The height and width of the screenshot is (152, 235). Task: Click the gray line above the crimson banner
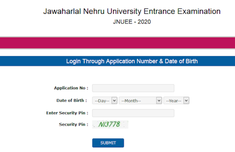point(117,37)
